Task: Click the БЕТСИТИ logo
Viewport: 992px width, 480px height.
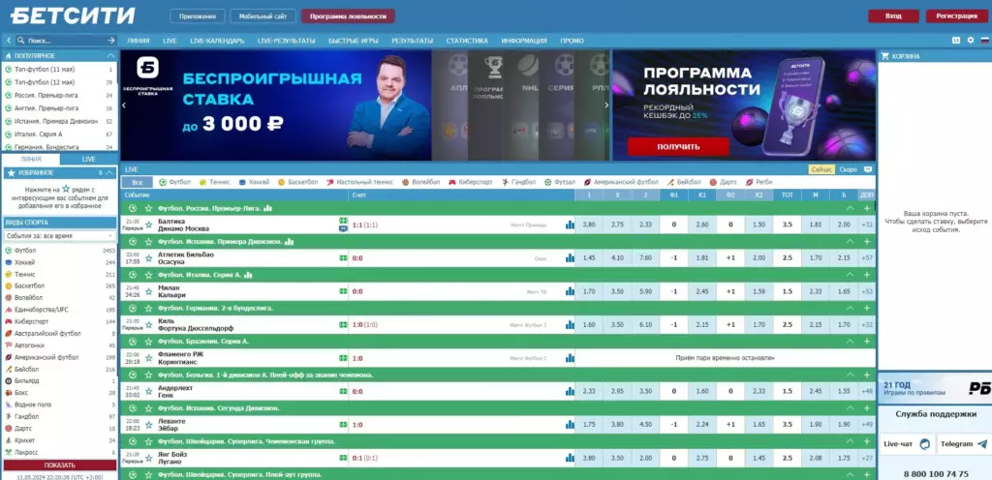Action: coord(73,15)
